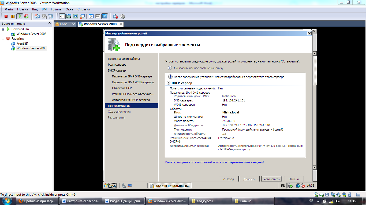The image size is (366, 205).
Task: Open the Окна menu
Action: (69, 9)
